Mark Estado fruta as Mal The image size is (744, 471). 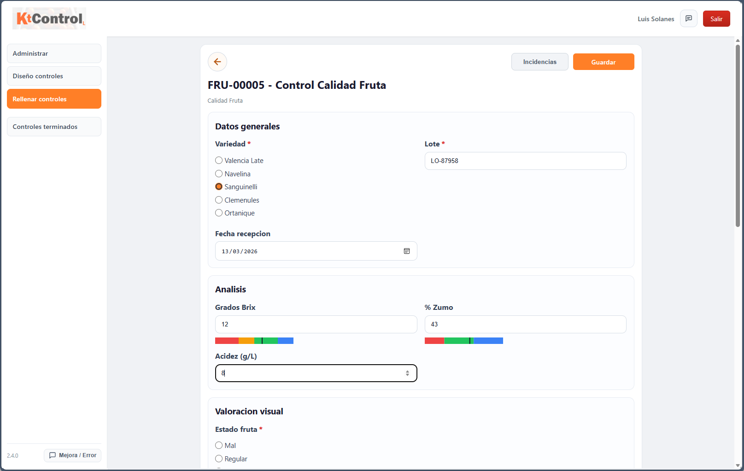tap(219, 446)
